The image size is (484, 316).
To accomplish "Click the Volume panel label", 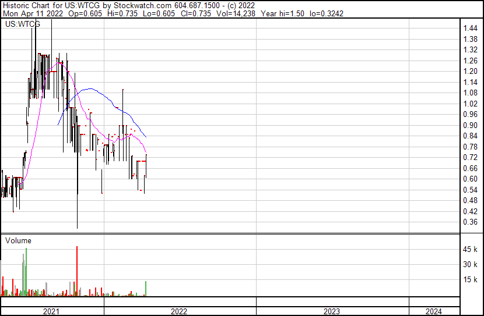I will click(x=18, y=240).
